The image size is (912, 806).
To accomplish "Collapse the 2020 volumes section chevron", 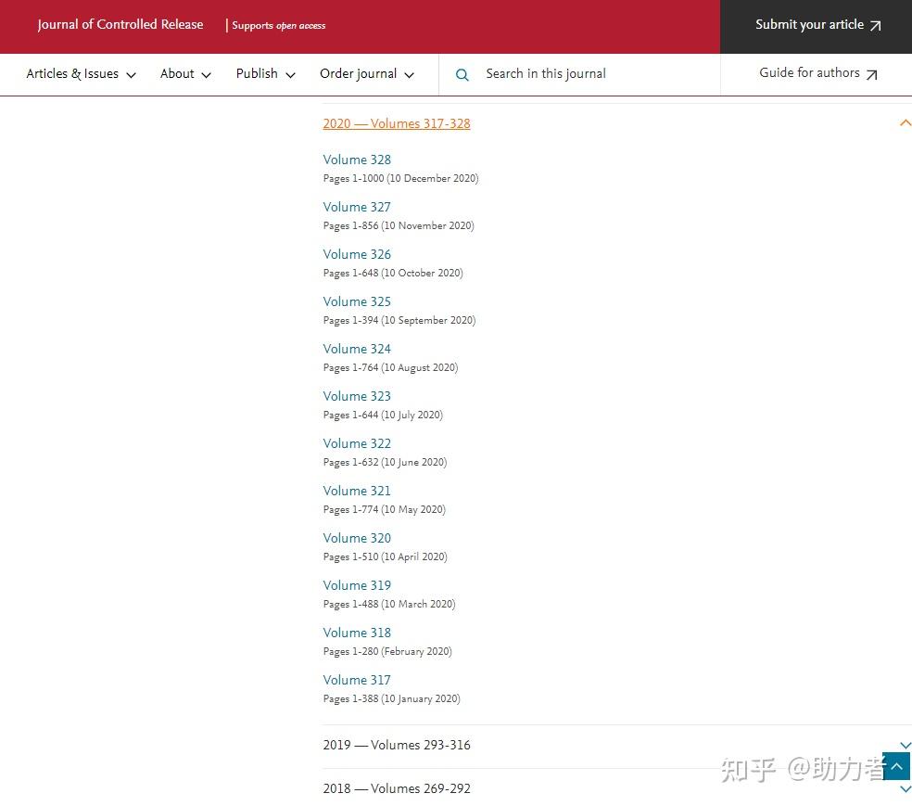I will [905, 122].
